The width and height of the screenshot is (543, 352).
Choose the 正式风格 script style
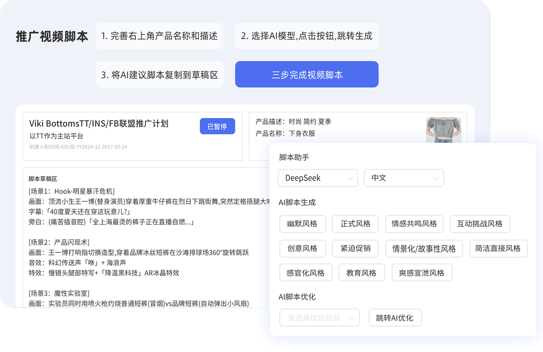coord(355,224)
